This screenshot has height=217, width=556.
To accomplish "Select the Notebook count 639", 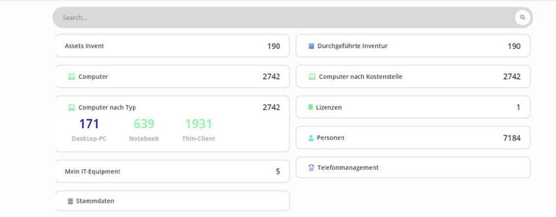I will (x=144, y=124).
